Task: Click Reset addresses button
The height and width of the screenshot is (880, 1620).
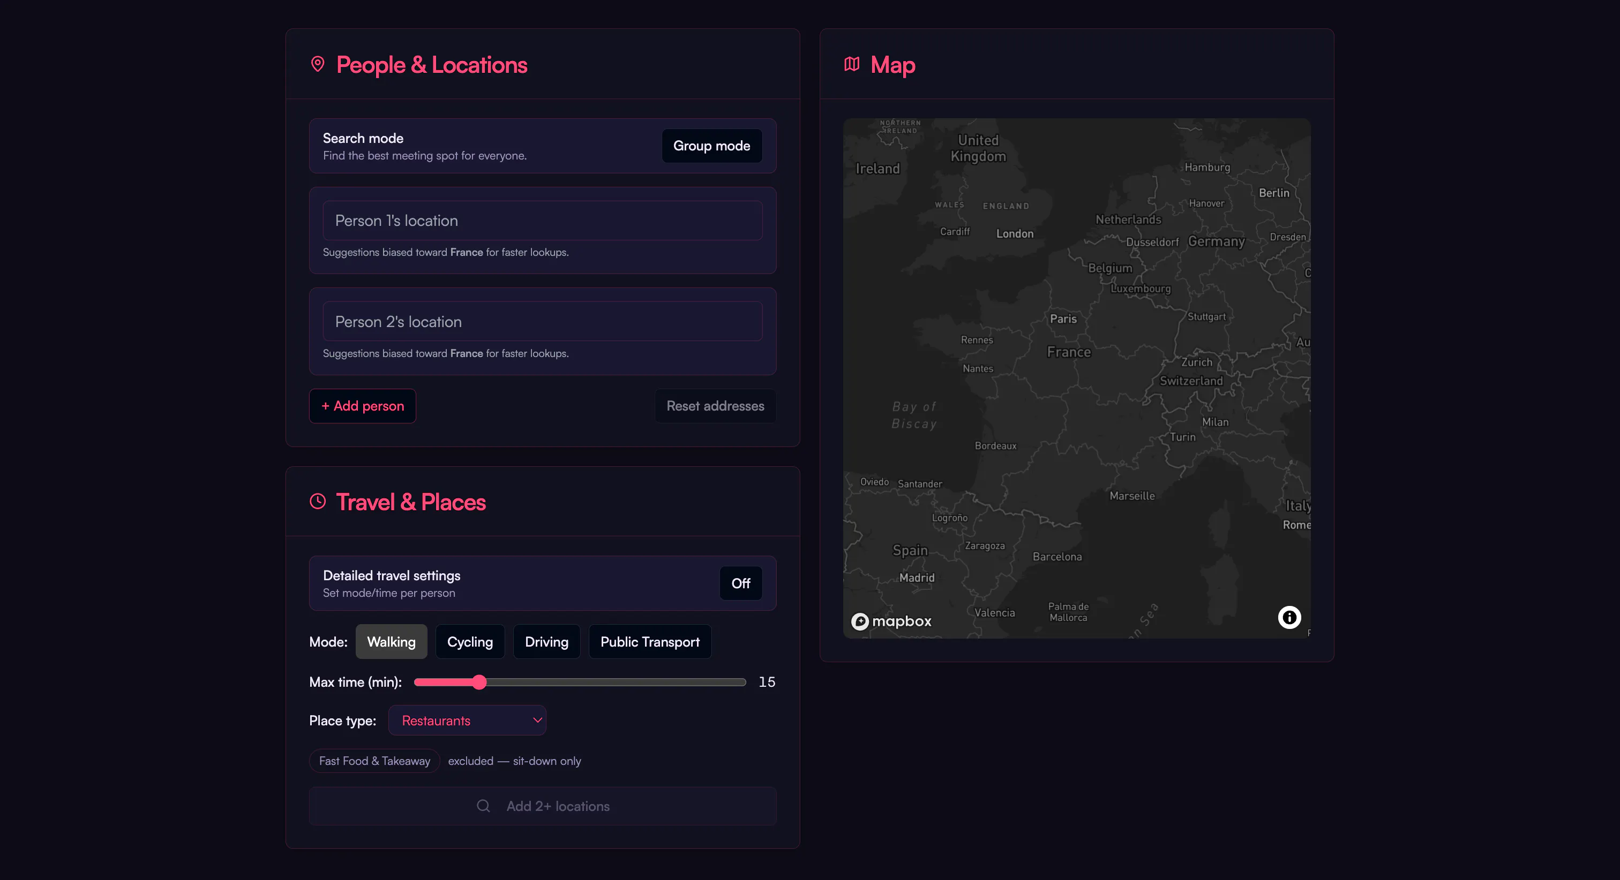Action: pos(715,406)
